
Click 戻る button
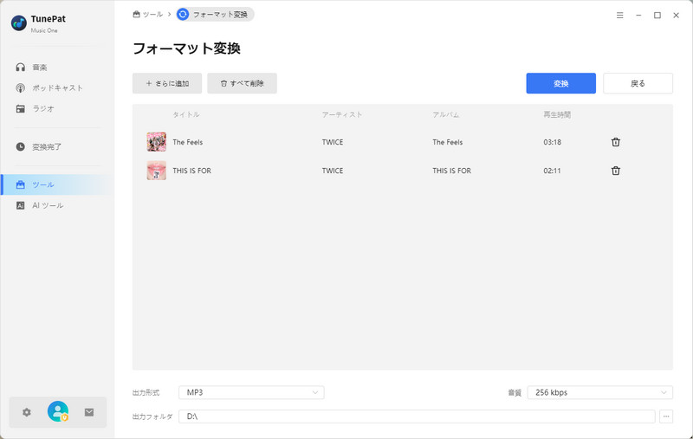638,83
